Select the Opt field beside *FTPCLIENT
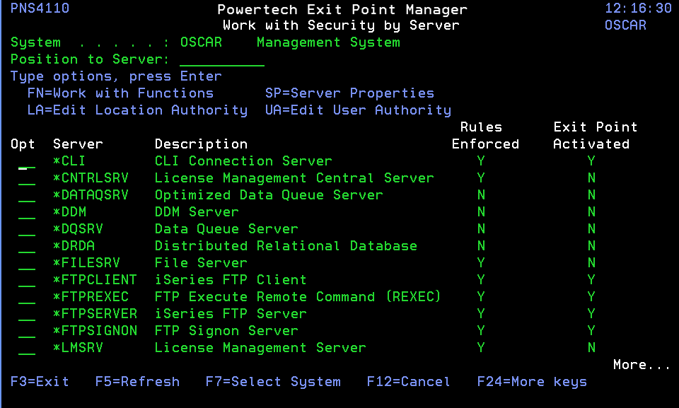 point(27,280)
